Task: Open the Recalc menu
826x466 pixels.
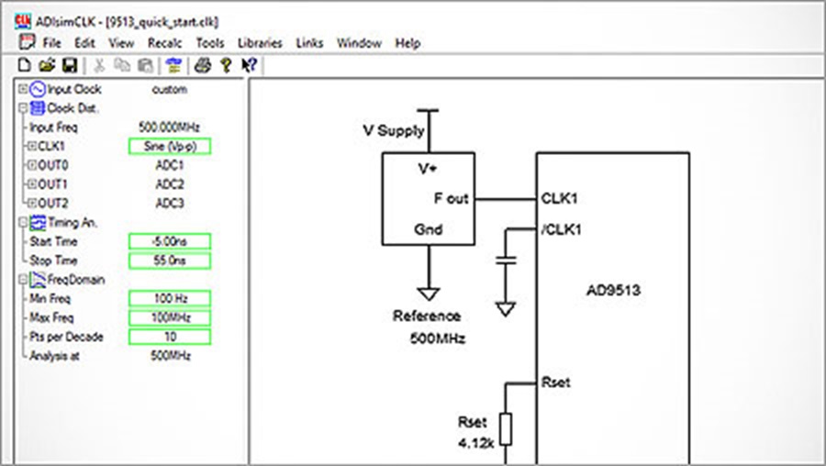Action: pos(164,43)
